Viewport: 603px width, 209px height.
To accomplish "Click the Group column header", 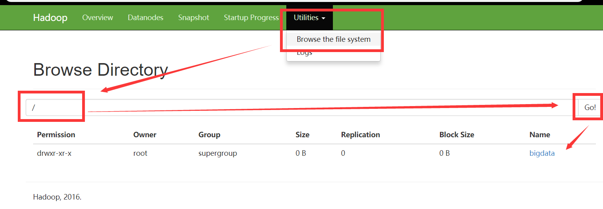I will click(x=209, y=134).
